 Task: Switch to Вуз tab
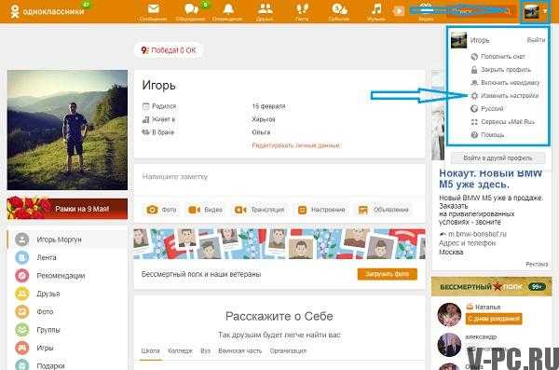pos(205,350)
